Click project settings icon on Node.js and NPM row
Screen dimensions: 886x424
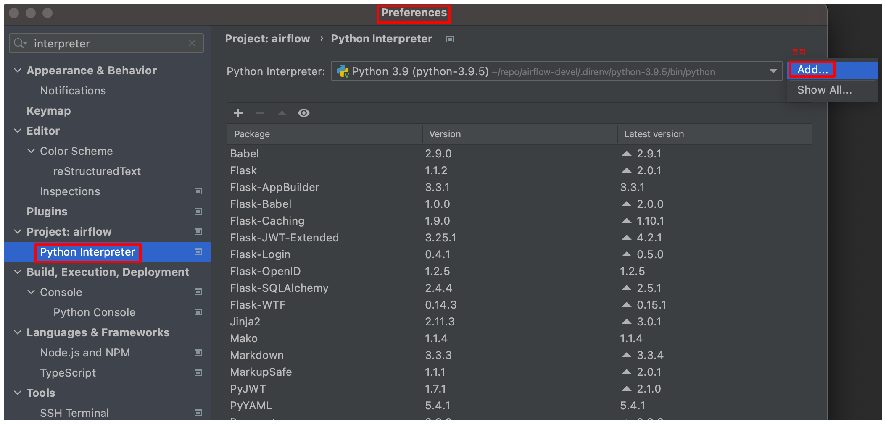198,352
